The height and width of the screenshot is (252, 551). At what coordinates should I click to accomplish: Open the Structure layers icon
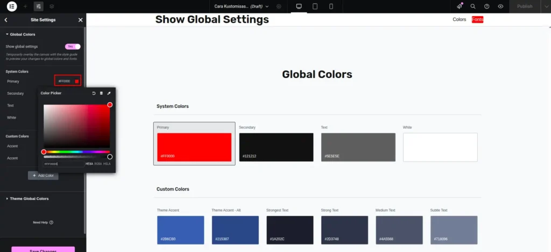pyautogui.click(x=52, y=6)
